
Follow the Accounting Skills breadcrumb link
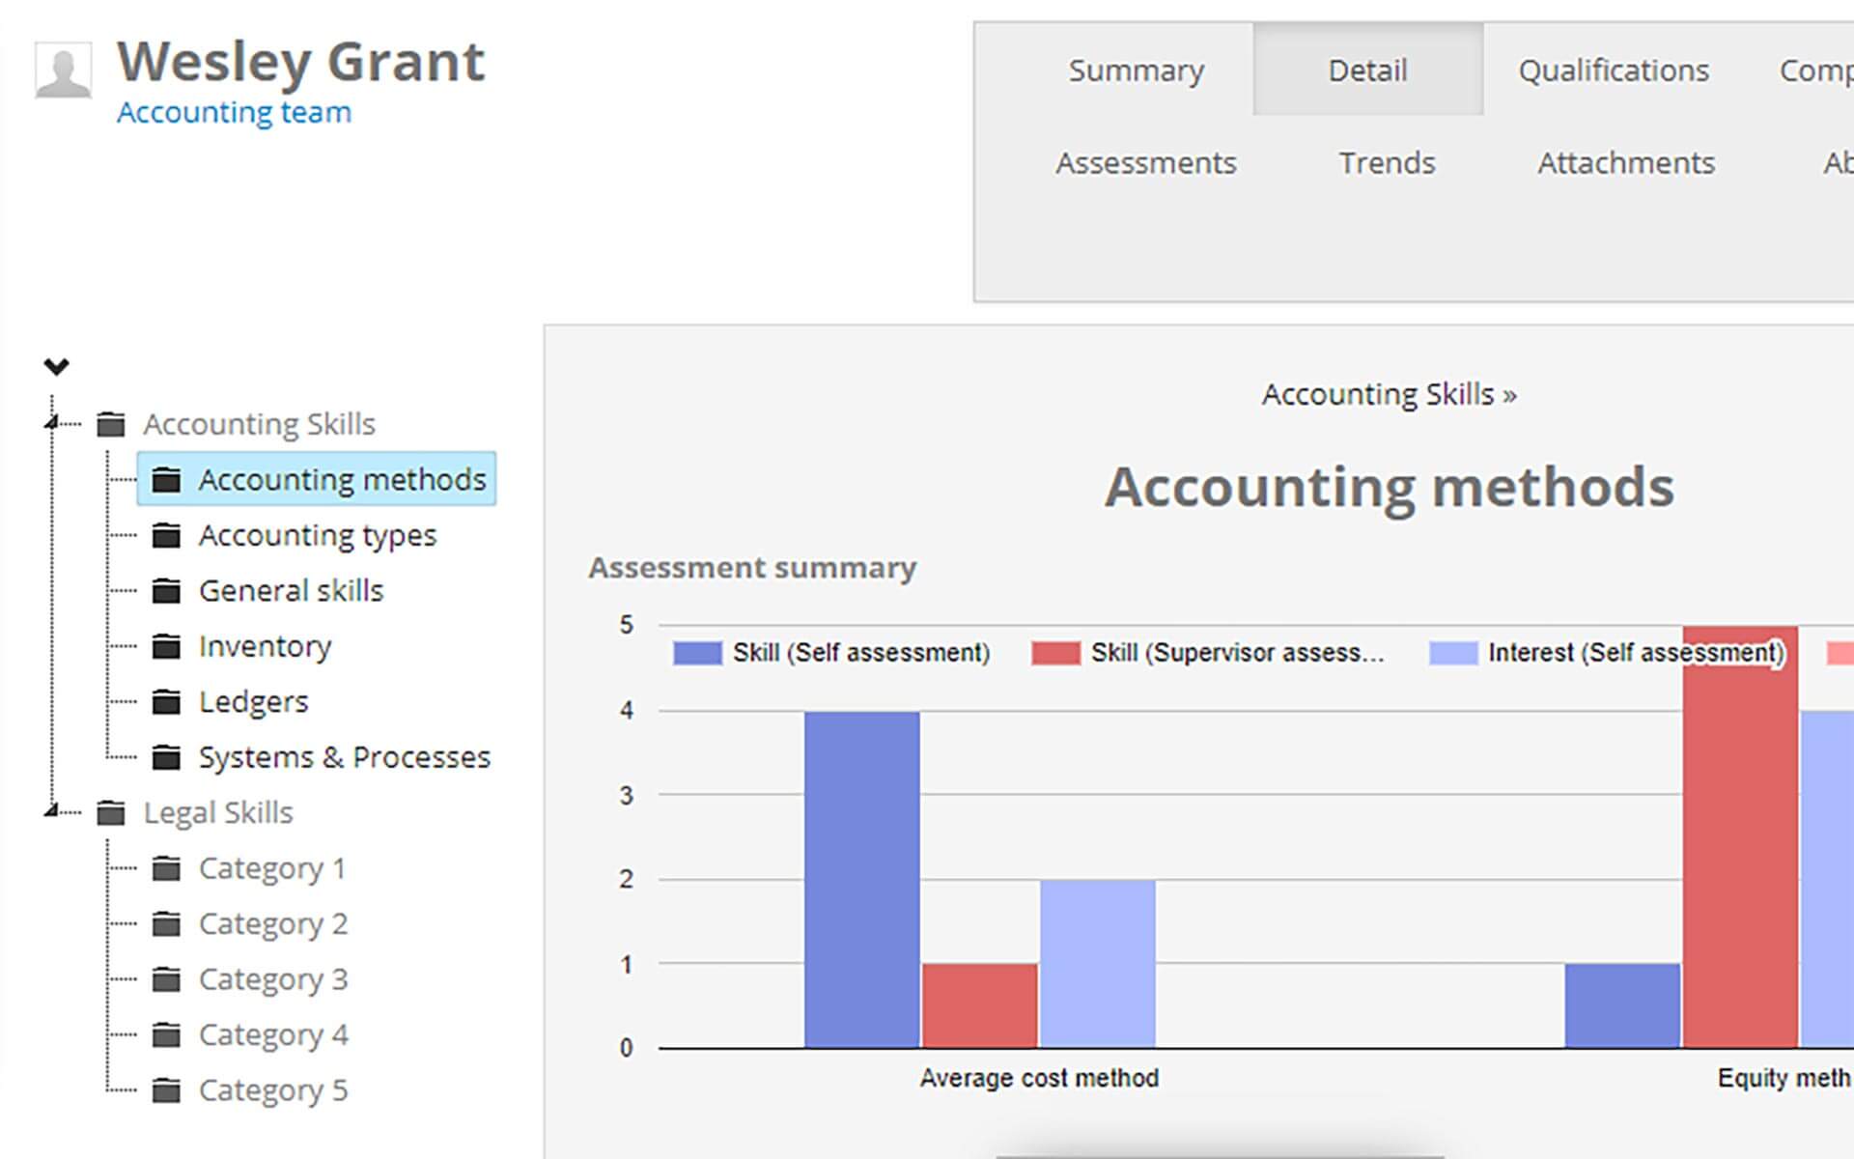point(1378,394)
